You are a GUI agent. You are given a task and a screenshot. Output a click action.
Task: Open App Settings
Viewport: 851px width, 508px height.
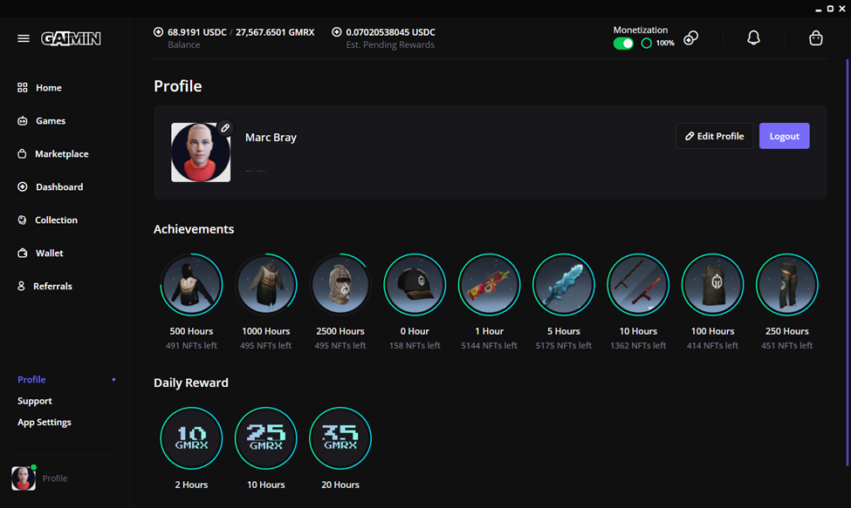[x=45, y=423]
